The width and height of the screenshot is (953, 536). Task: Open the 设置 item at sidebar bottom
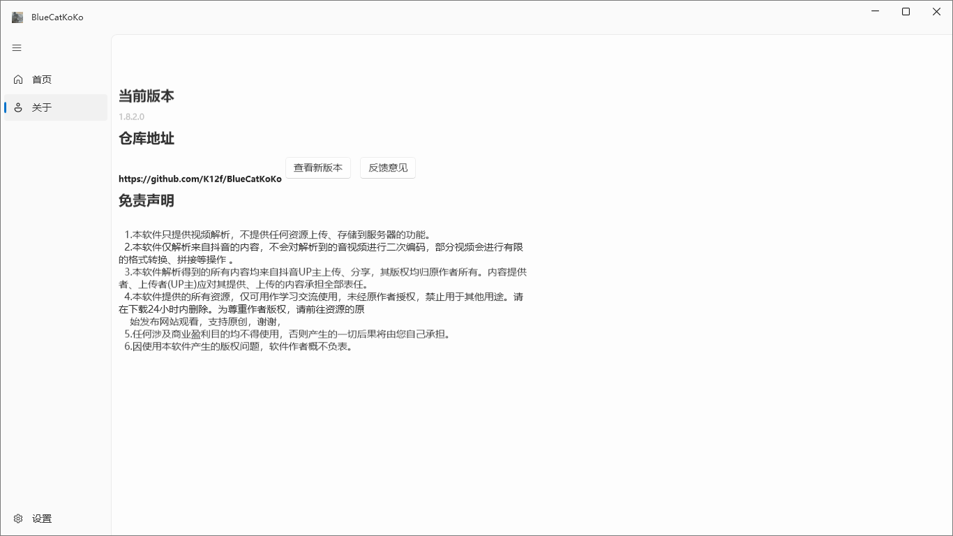pyautogui.click(x=42, y=519)
